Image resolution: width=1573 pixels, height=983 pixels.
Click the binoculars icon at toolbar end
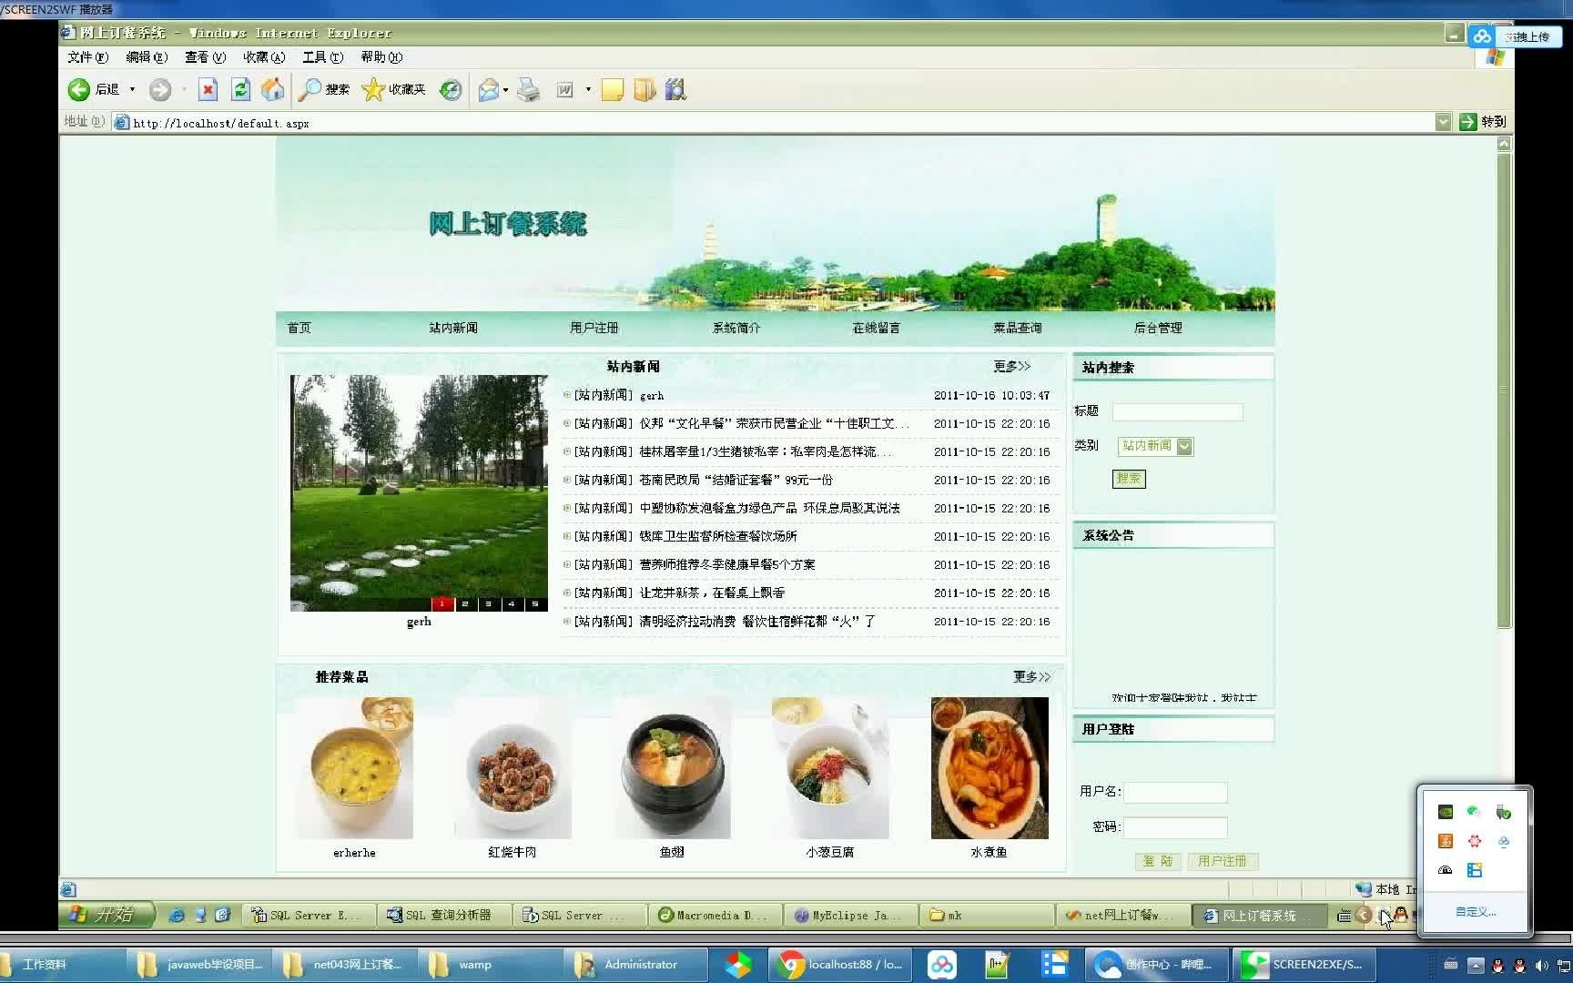(x=675, y=89)
